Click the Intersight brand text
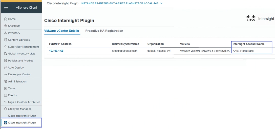275x129 pixels. pyautogui.click(x=266, y=19)
